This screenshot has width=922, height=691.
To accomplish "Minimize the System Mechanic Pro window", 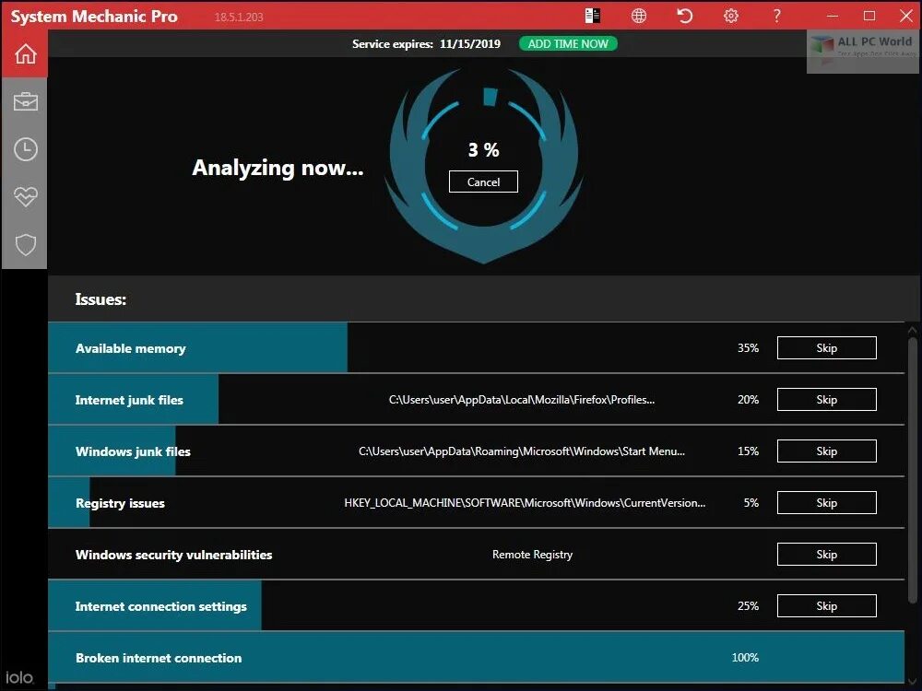I will [832, 16].
